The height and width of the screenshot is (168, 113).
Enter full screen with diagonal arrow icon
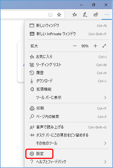[x=104, y=46]
